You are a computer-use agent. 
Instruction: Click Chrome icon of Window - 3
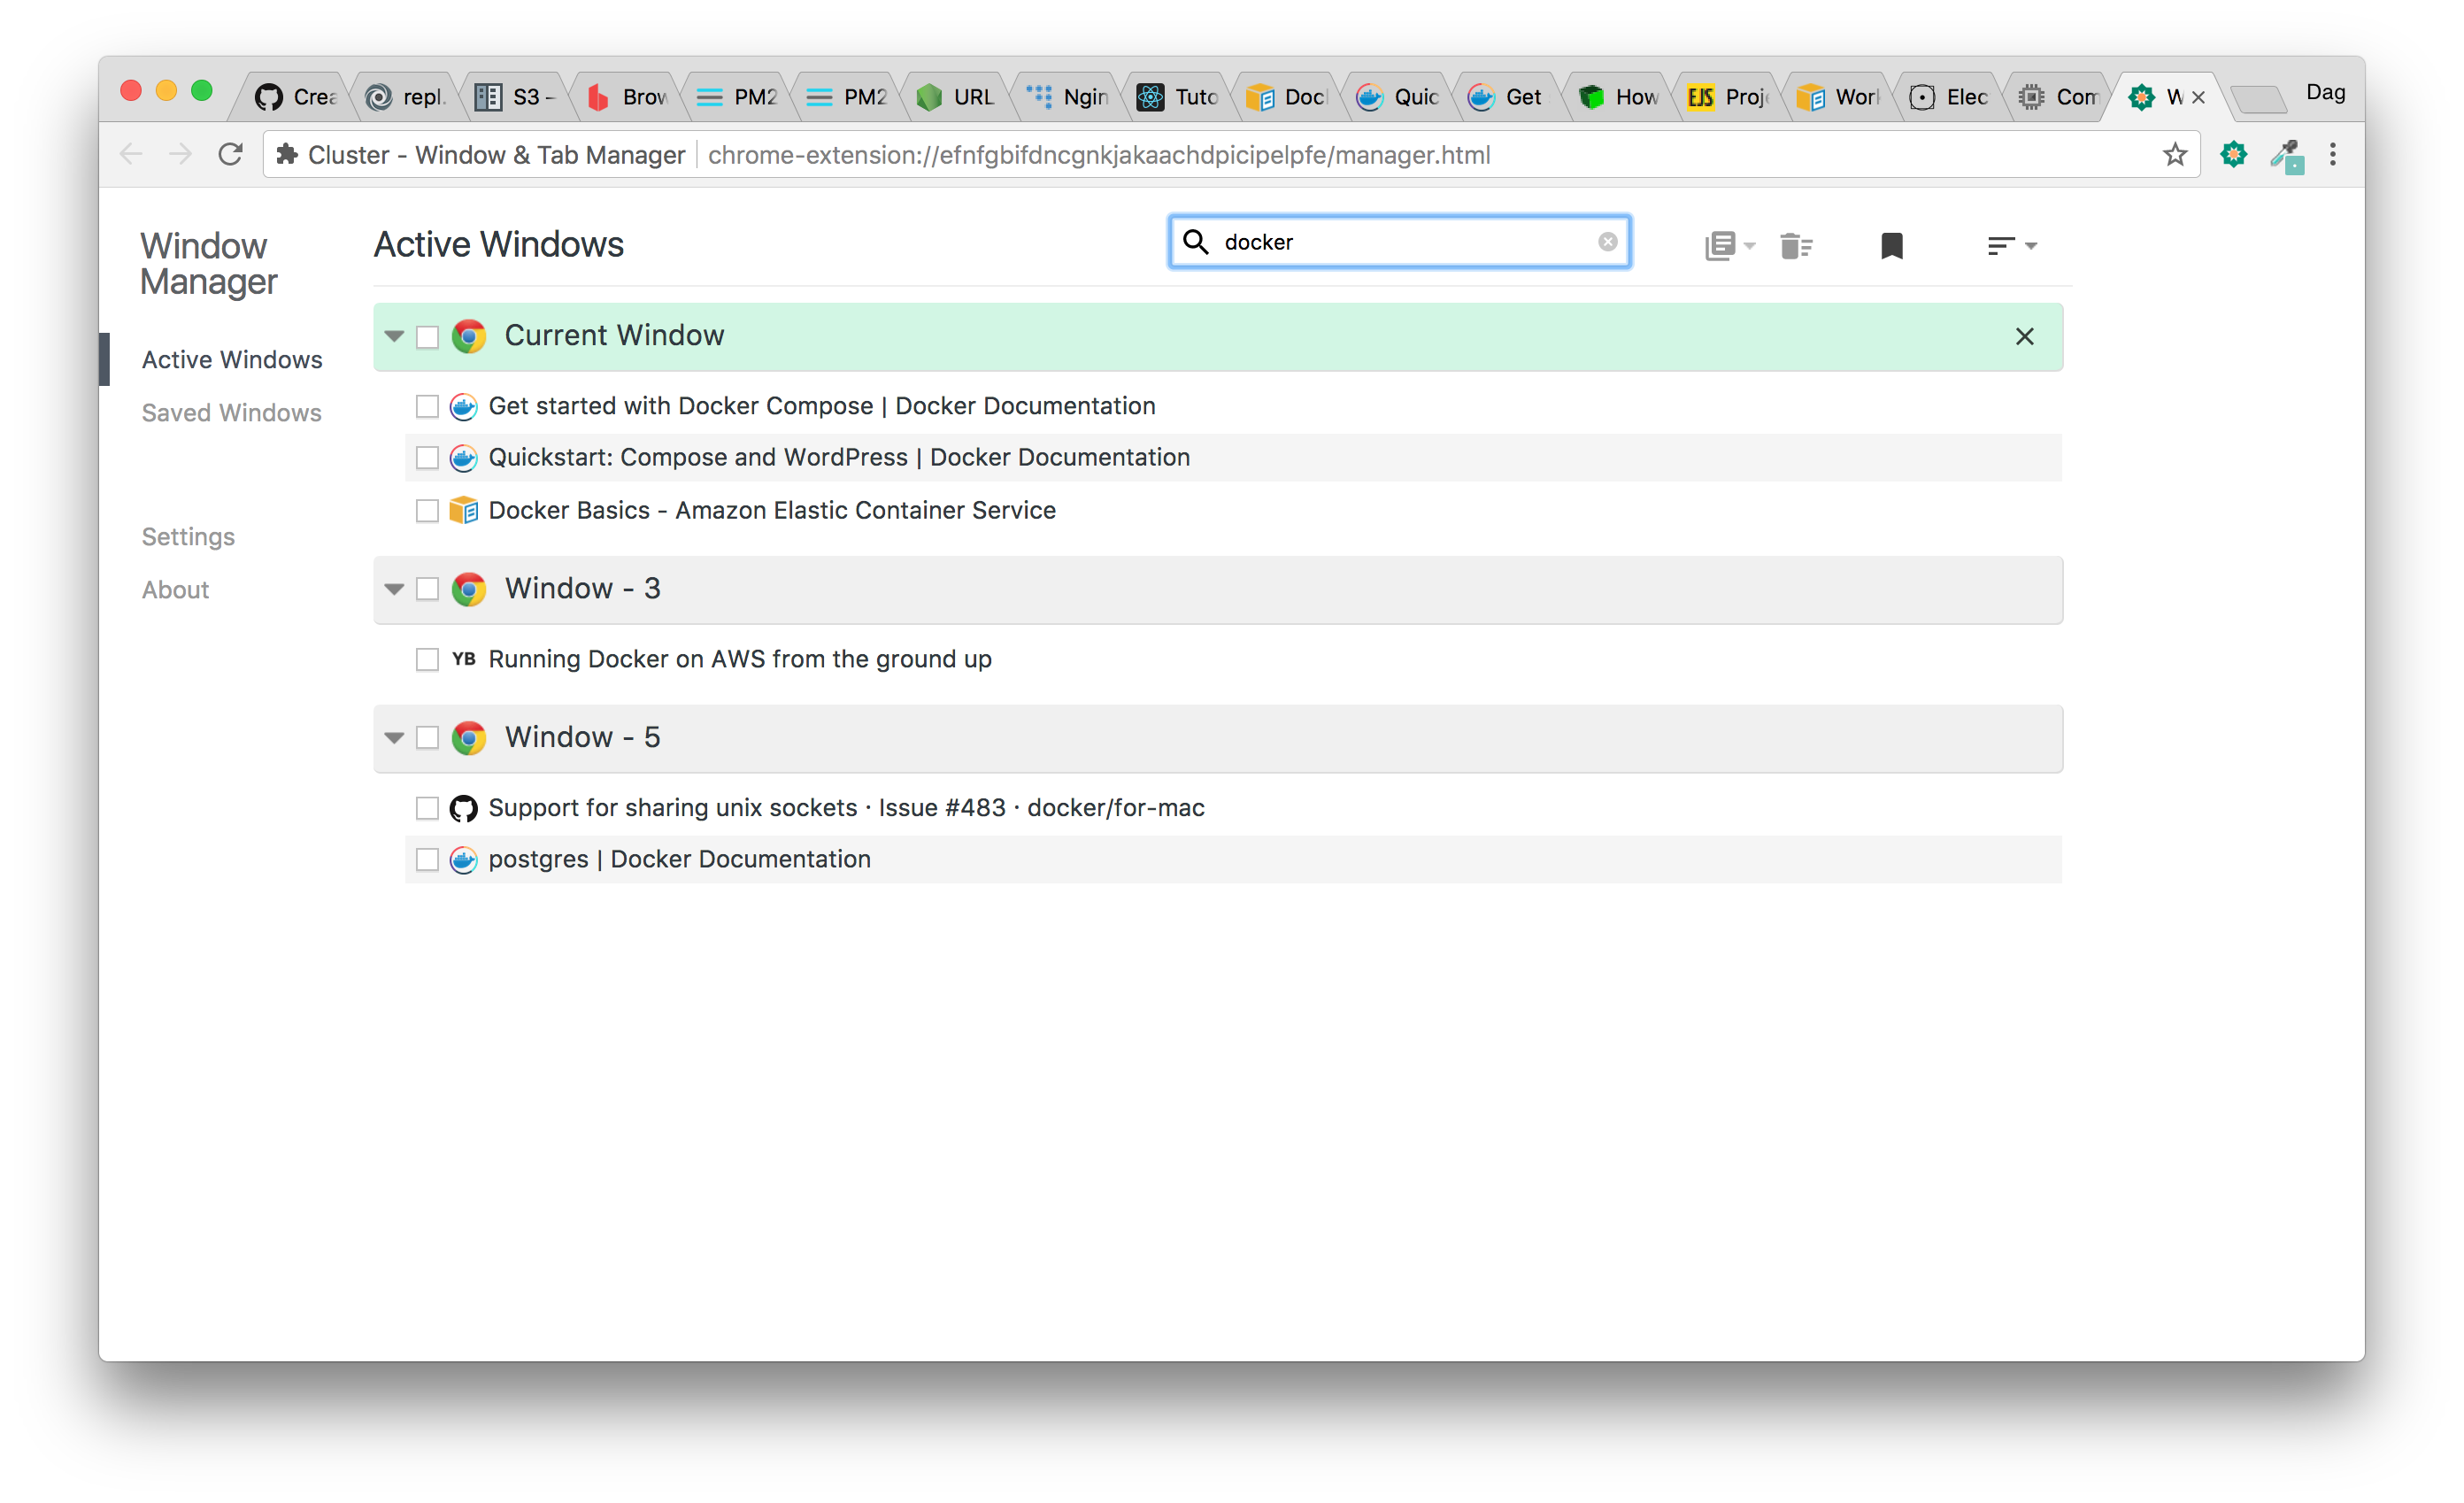468,589
